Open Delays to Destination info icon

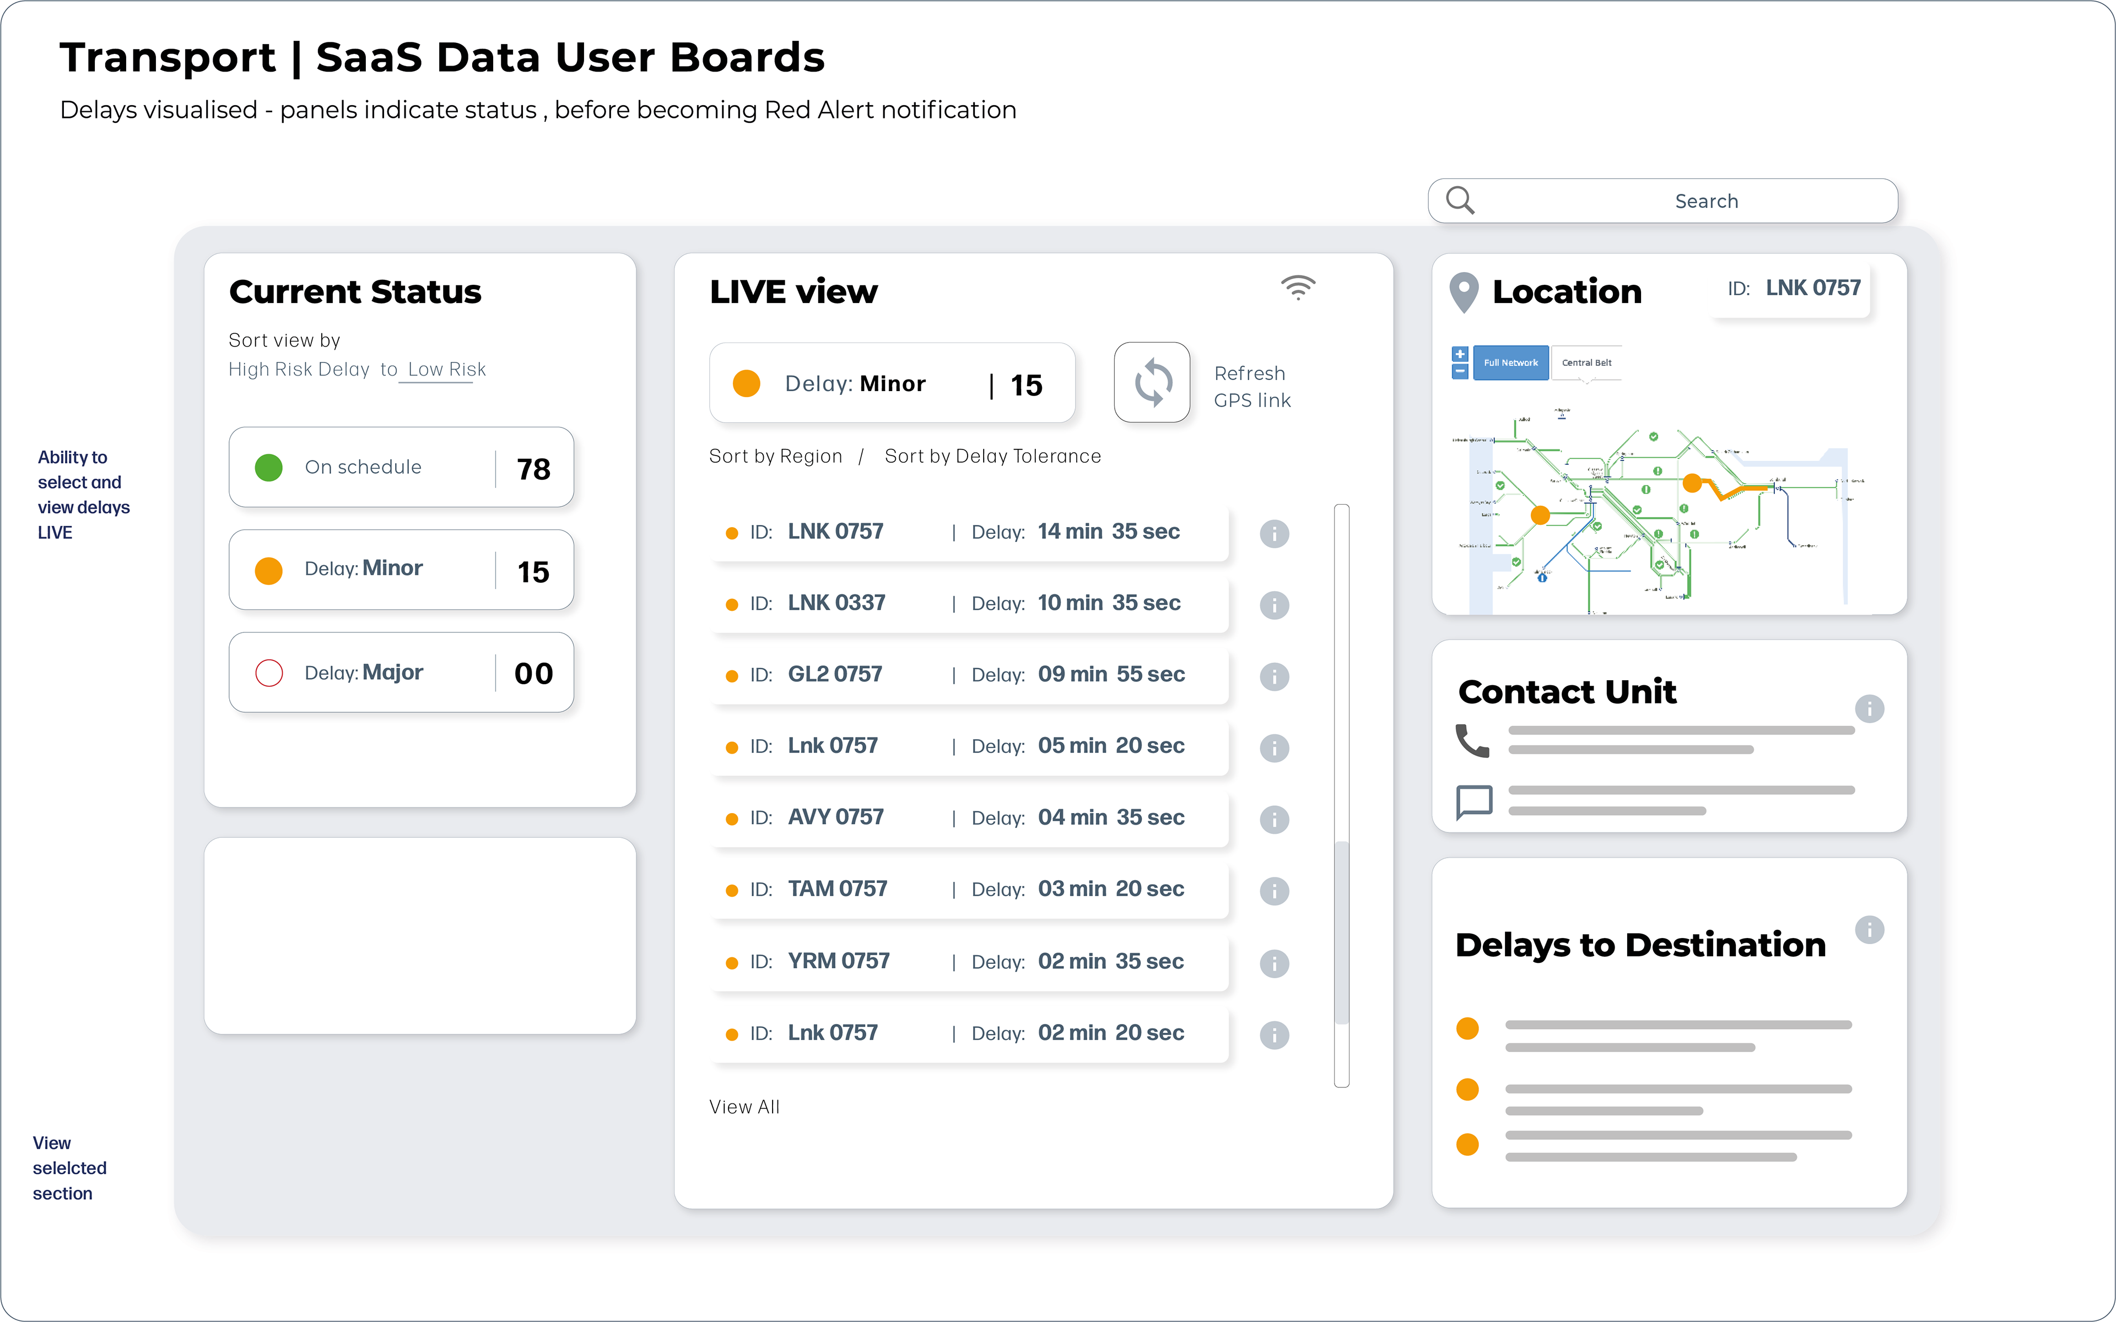(1870, 929)
